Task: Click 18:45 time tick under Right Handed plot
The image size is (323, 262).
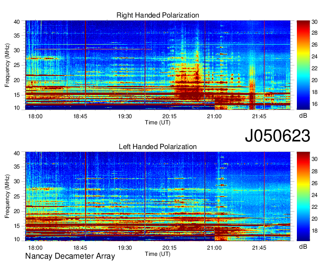Action: 80,116
